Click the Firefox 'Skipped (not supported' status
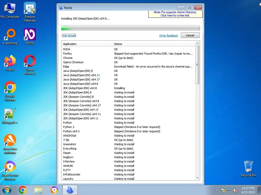 click(x=153, y=54)
